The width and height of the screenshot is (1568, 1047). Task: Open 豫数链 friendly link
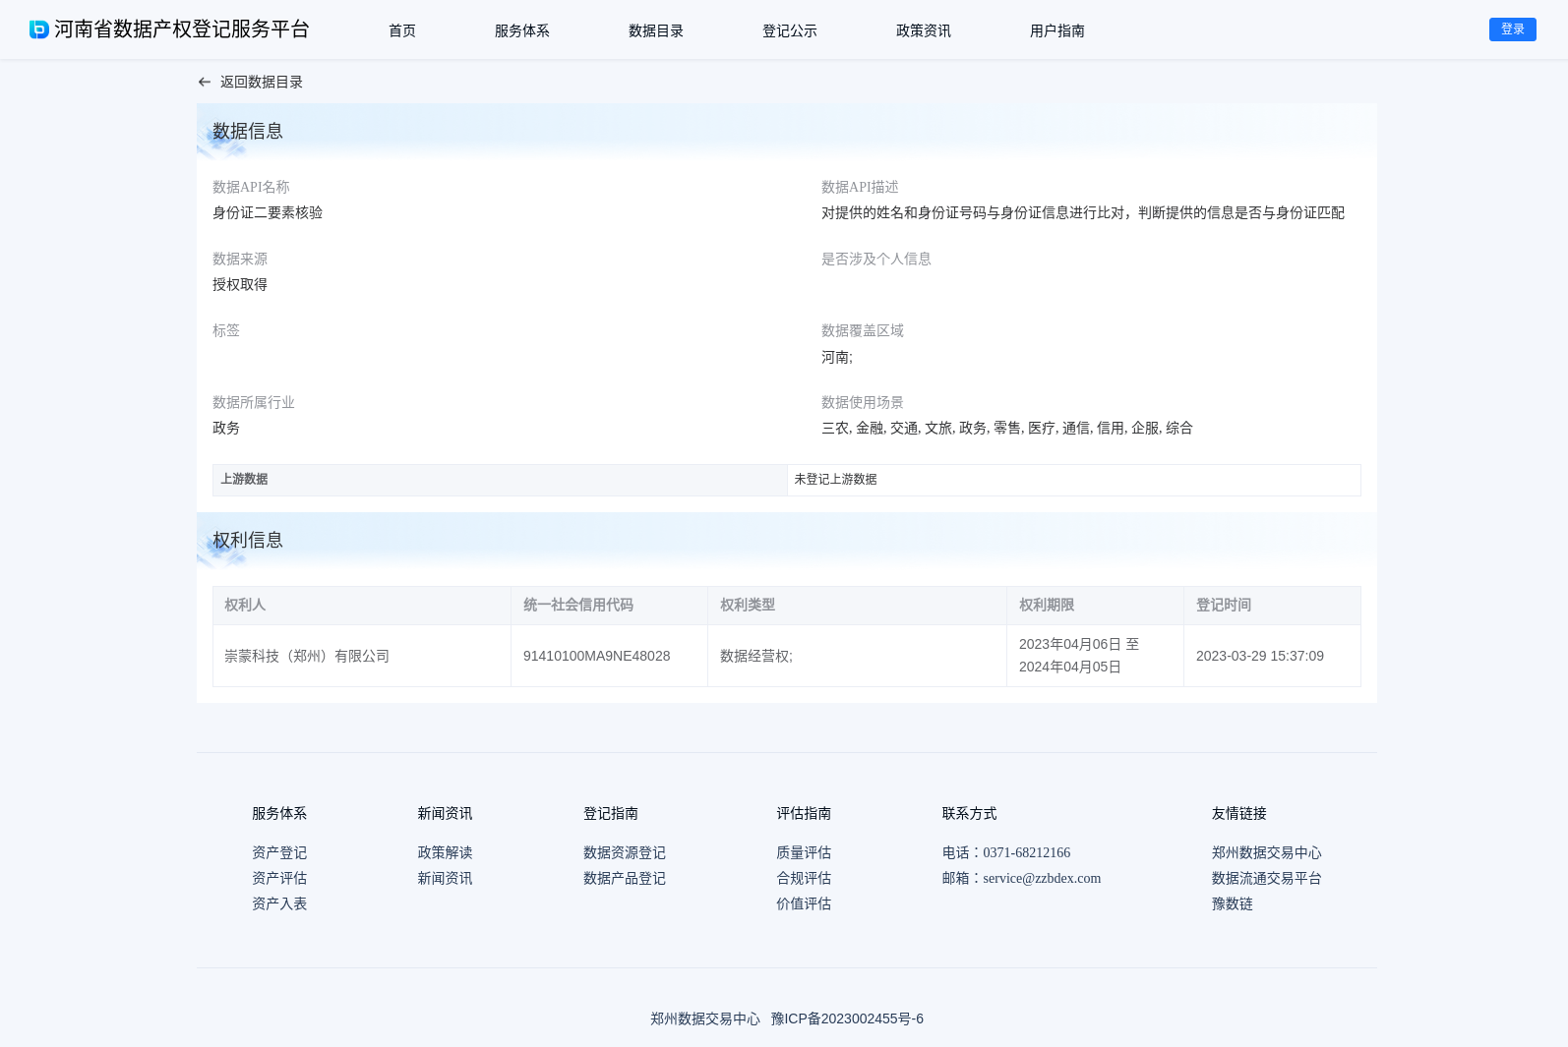click(1233, 903)
